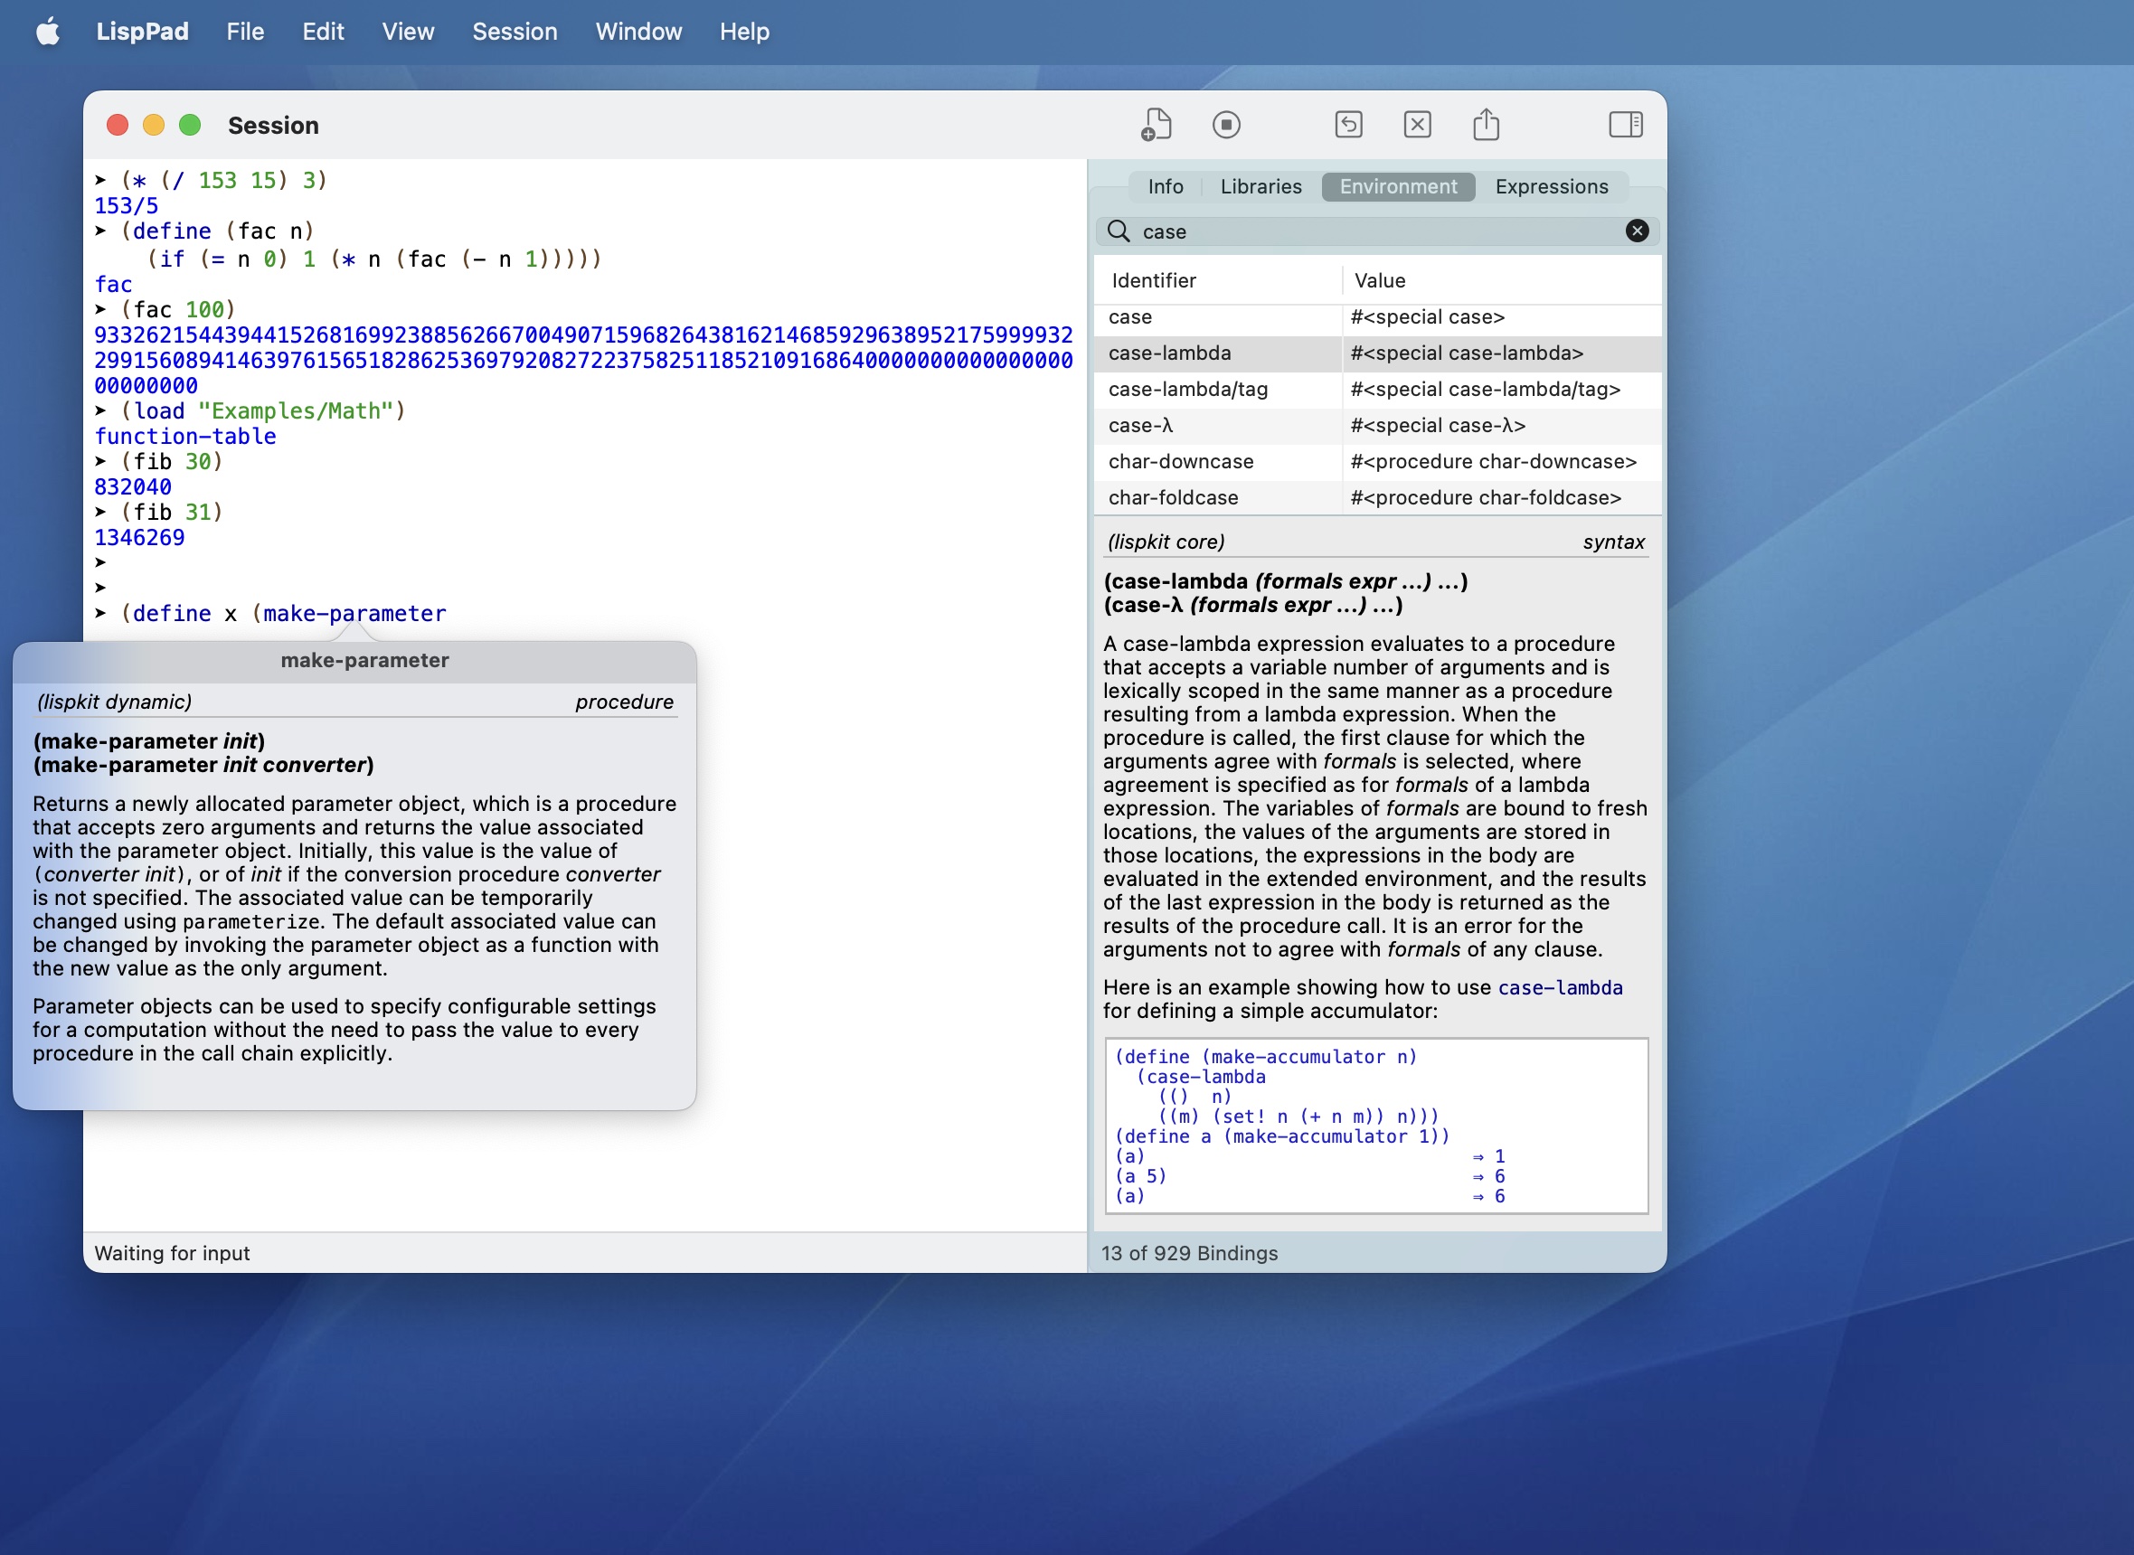Click the '832040' result line
The height and width of the screenshot is (1555, 2134).
click(x=133, y=486)
